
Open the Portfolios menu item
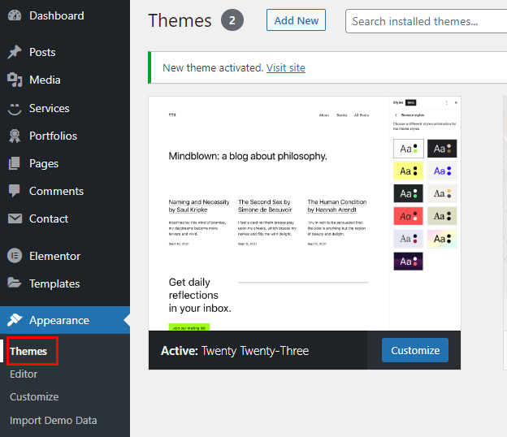65,136
